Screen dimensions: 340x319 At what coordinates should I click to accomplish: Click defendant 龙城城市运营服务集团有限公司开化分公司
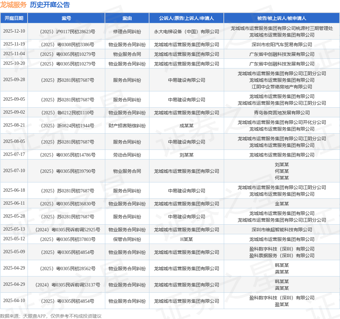pyautogui.click(x=282, y=123)
